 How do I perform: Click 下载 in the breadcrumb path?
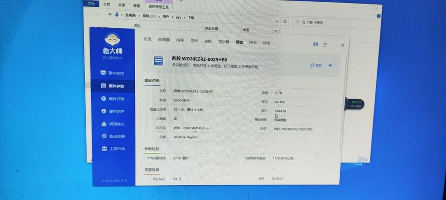tap(191, 17)
